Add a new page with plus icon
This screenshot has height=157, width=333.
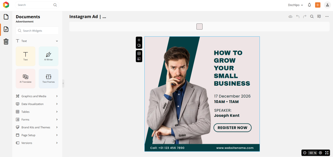(139, 40)
